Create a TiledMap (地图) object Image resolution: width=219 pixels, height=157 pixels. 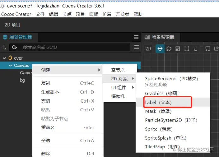coord(173,147)
